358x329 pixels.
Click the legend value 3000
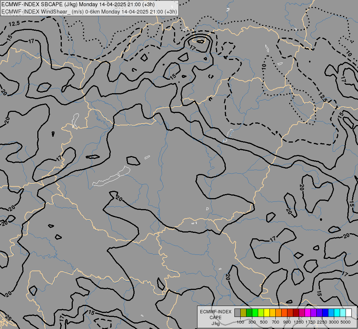click(x=334, y=322)
